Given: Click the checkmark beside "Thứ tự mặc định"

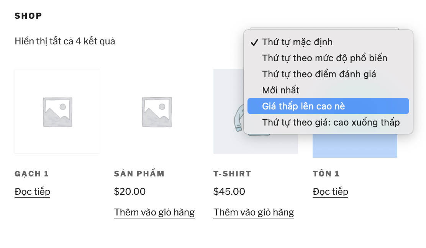Looking at the screenshot, I should 253,42.
